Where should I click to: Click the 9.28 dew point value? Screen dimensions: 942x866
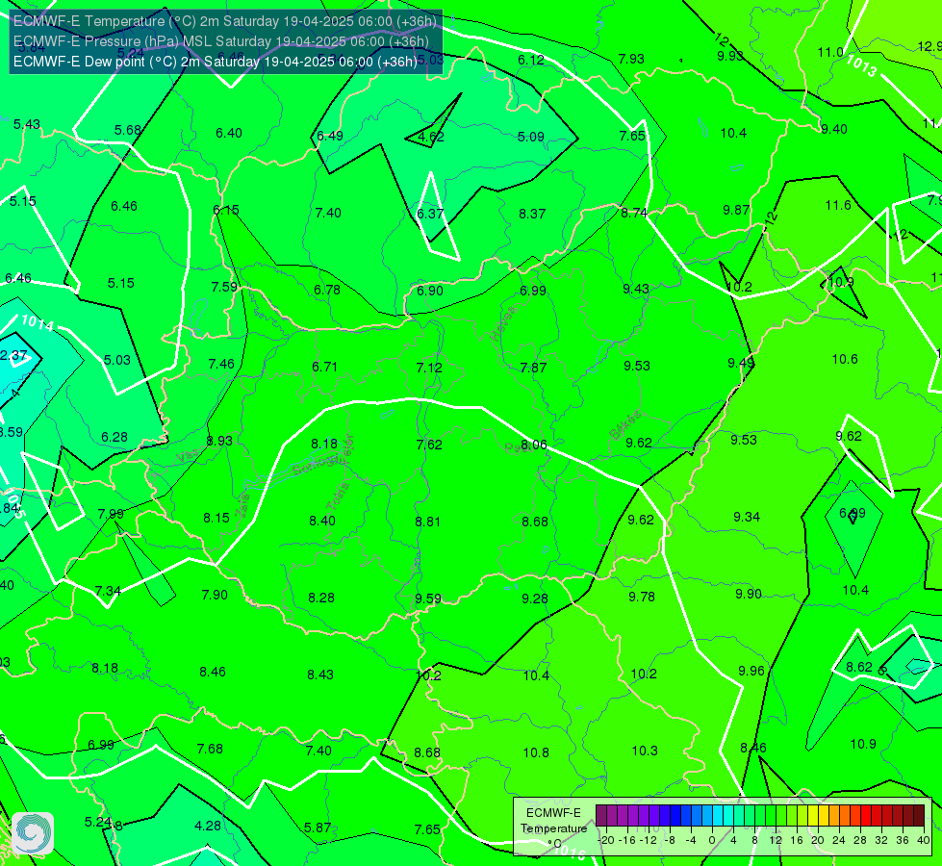click(x=535, y=598)
